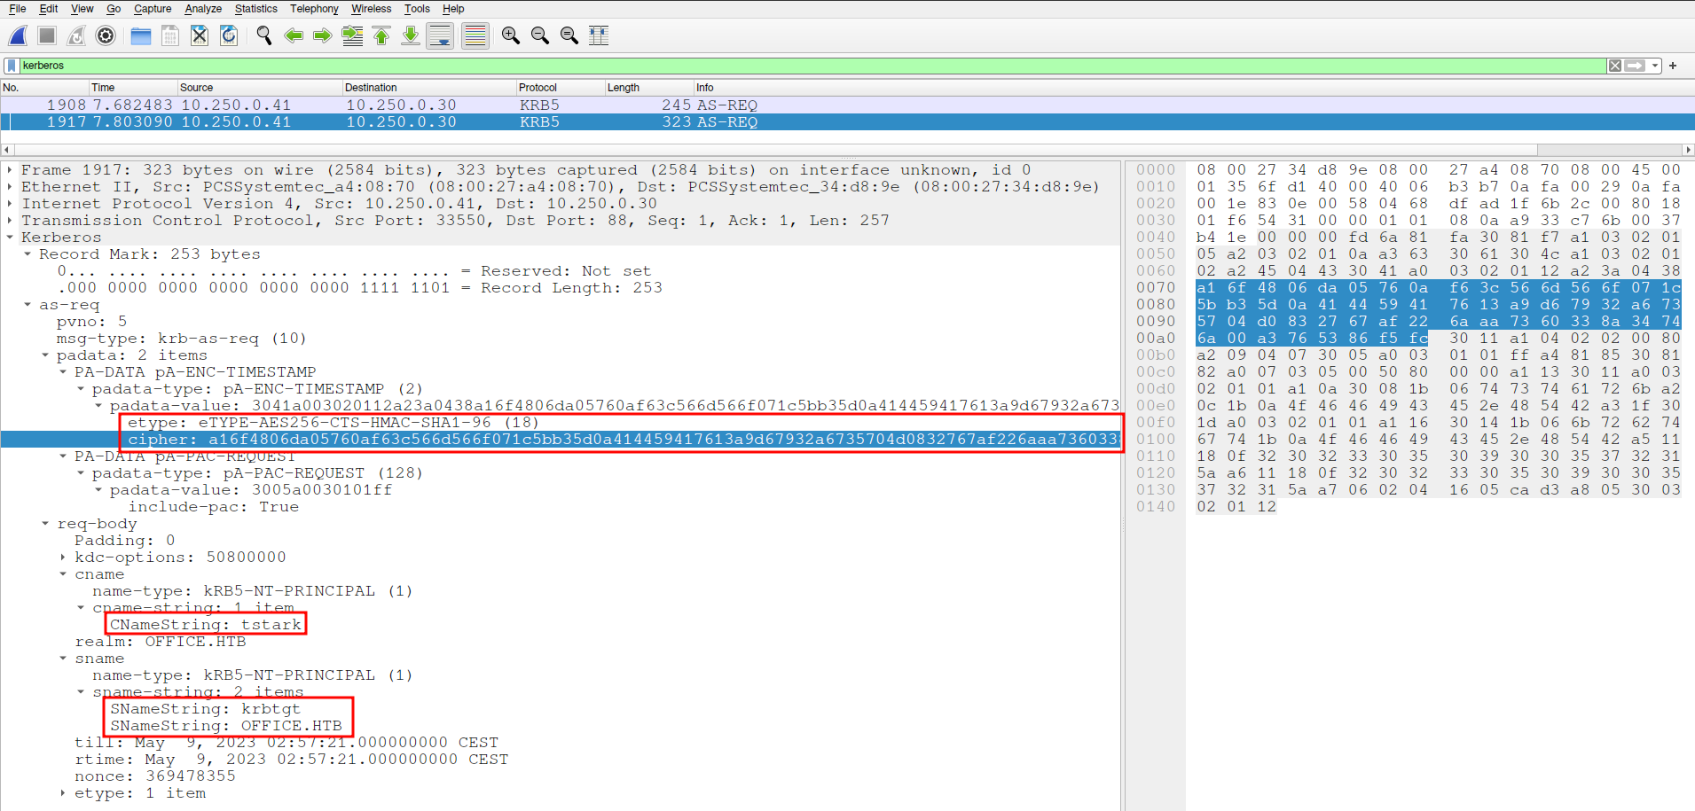Select packet 1908 AS-REQ row

click(x=847, y=105)
